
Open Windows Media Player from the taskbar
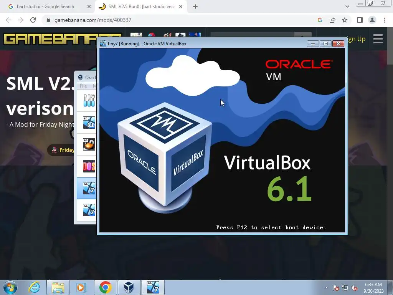81,287
